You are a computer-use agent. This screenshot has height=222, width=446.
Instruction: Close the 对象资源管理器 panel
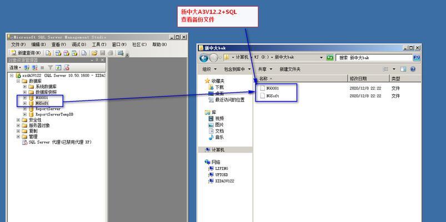pos(102,60)
